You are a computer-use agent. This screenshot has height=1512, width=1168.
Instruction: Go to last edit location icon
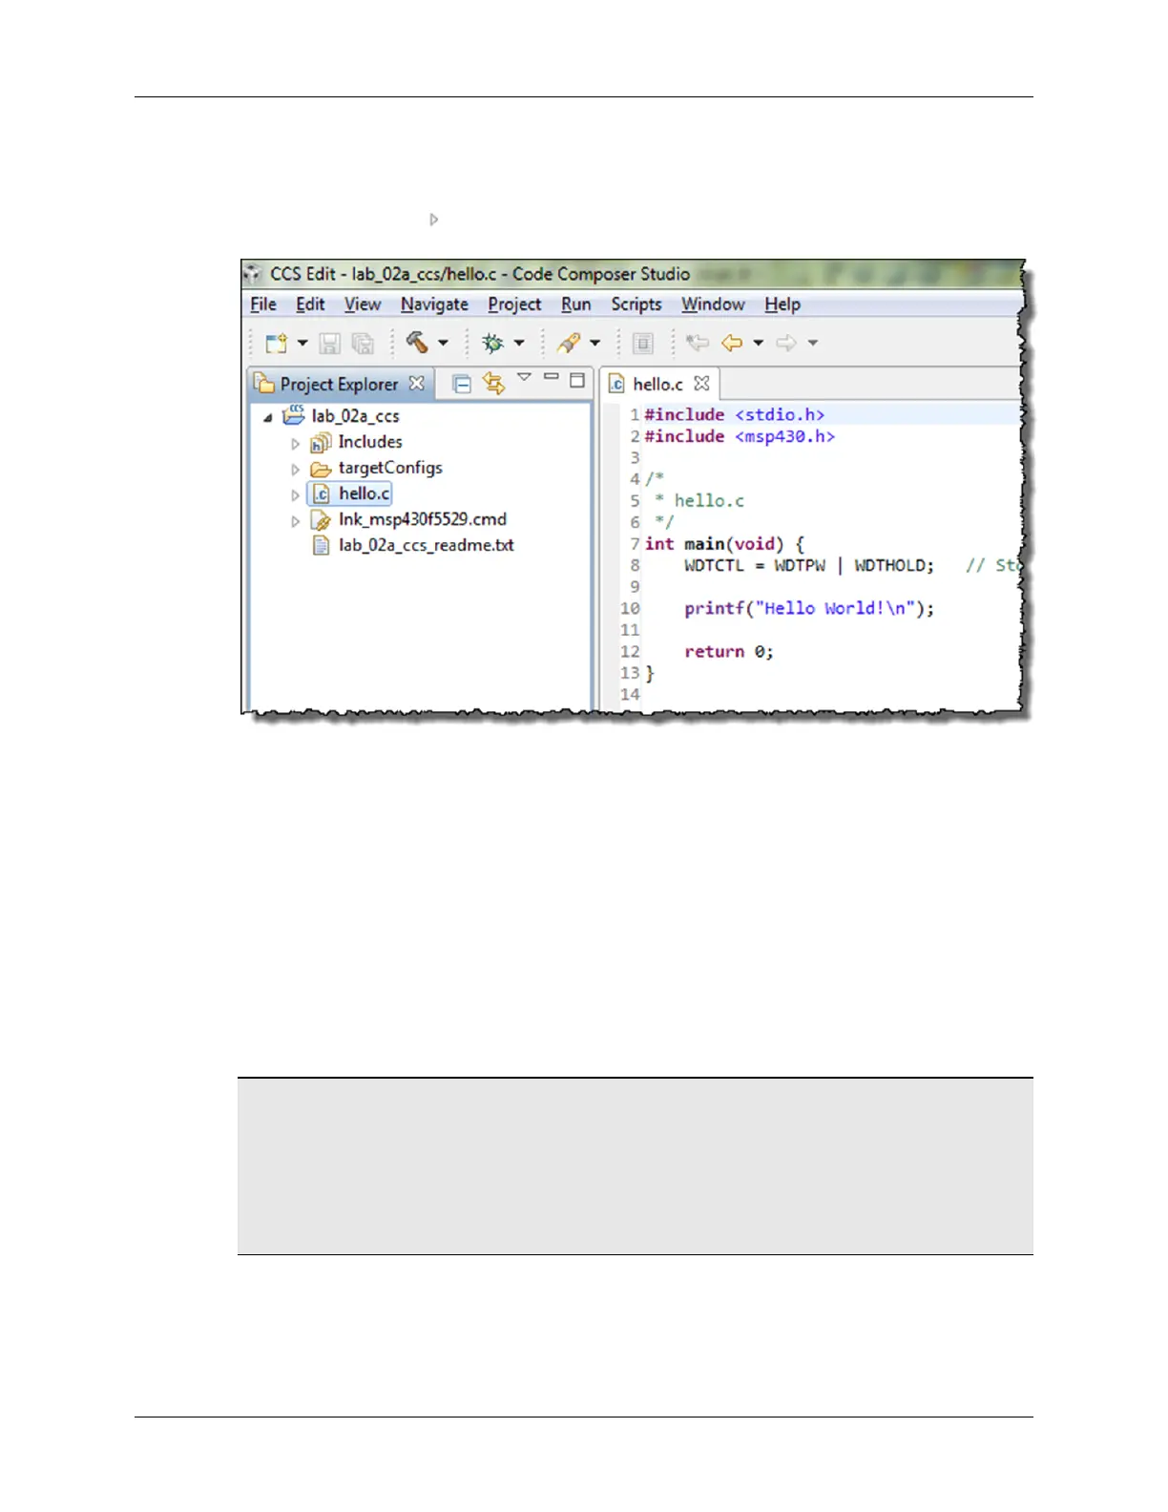point(699,343)
